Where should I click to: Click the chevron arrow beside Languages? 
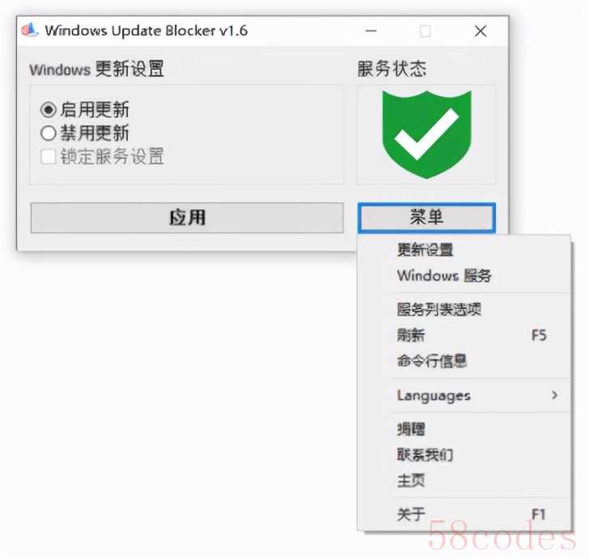pos(554,395)
